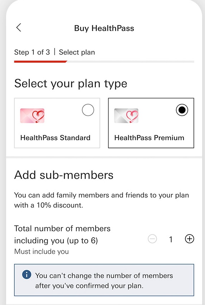Choose the HealthPass Standard label text
This screenshot has width=205, height=305.
pos(55,138)
